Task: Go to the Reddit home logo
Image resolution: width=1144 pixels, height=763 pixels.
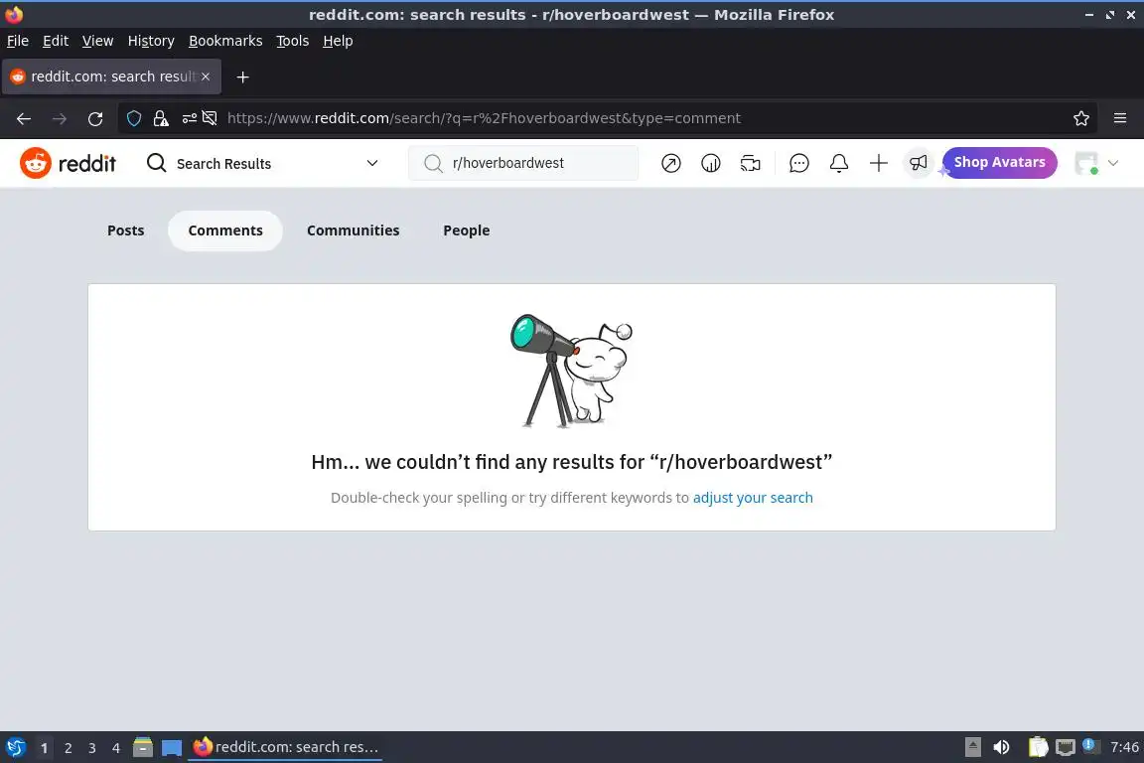Action: pyautogui.click(x=68, y=163)
